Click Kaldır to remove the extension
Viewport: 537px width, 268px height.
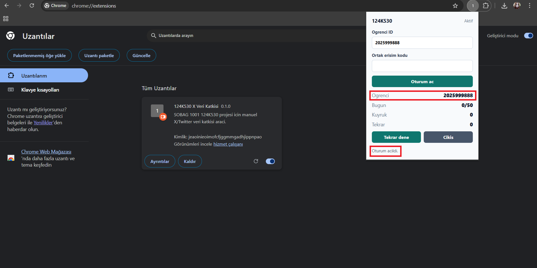pos(190,161)
